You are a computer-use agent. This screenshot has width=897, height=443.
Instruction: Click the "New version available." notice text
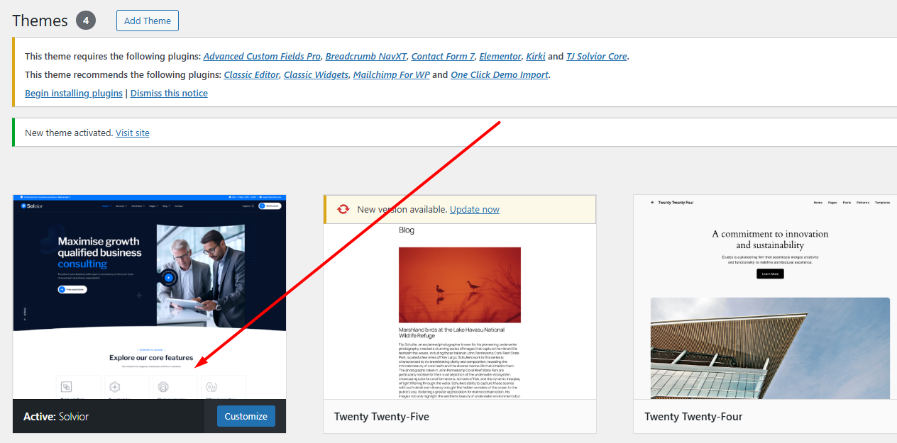coord(402,209)
